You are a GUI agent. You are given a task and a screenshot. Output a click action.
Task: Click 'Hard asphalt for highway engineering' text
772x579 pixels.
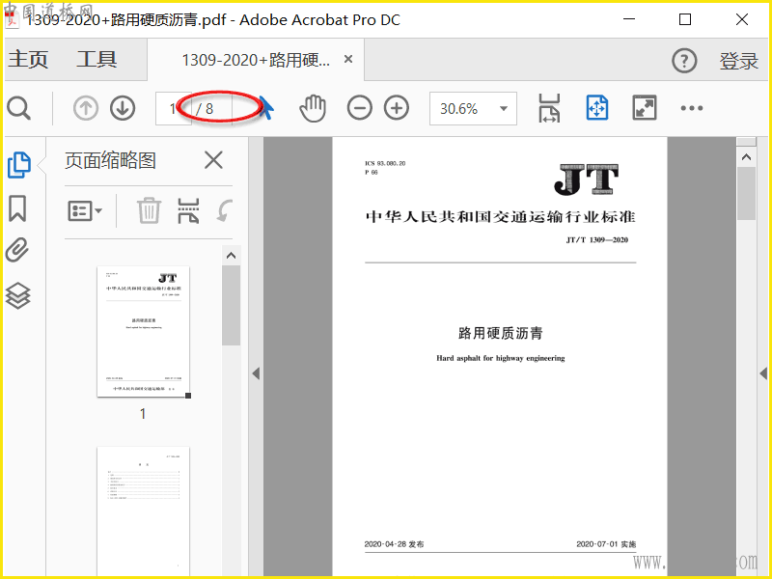tap(500, 358)
